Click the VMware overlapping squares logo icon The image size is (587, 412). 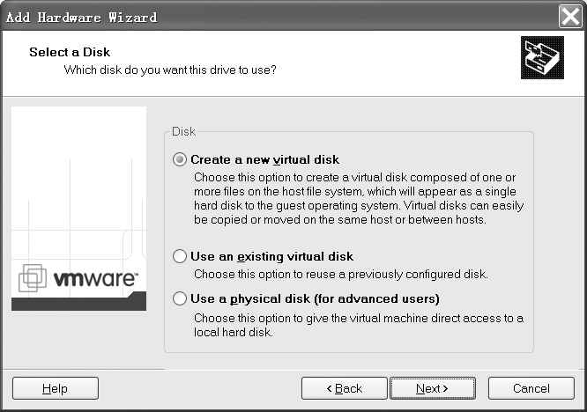click(33, 279)
